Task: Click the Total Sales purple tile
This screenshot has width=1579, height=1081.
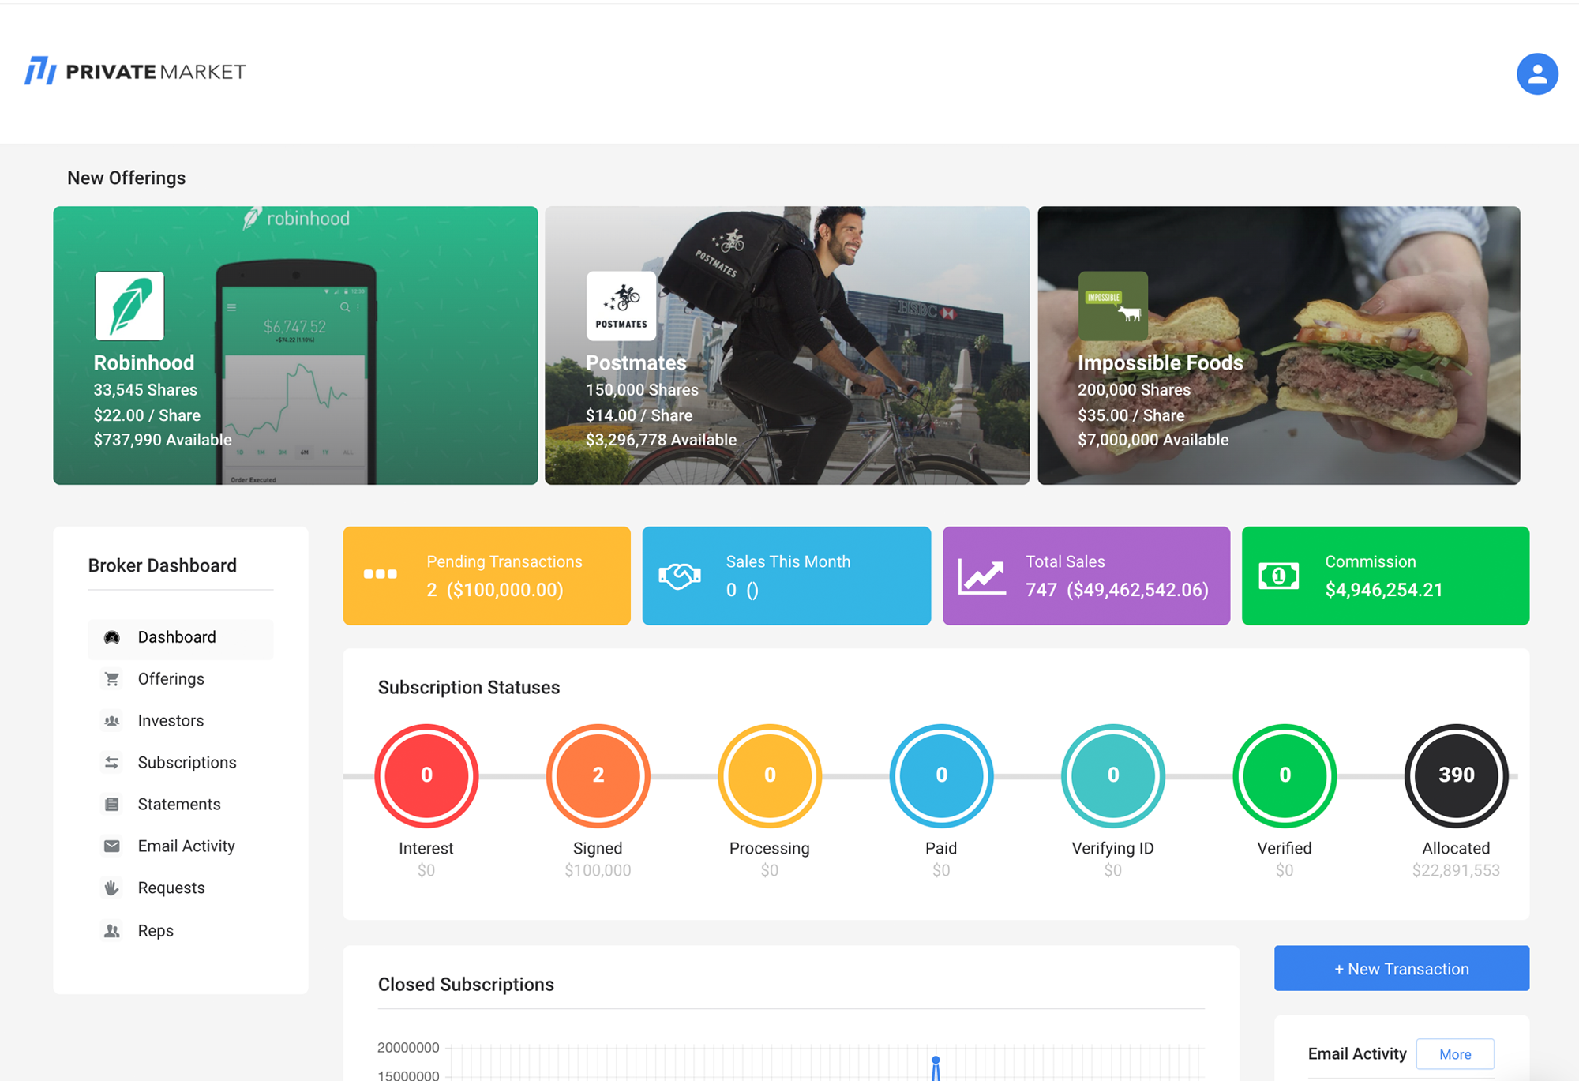Action: click(1086, 576)
